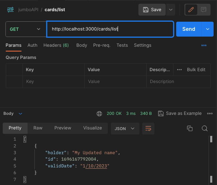Switch to the Headers (6) tab
217x185 pixels.
[56, 45]
